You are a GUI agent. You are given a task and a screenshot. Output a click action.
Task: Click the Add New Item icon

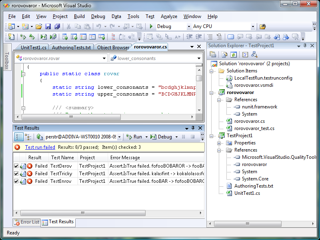point(25,26)
